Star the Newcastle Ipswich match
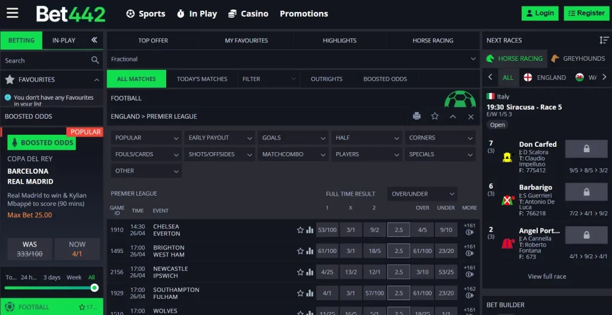The height and width of the screenshot is (315, 612). point(301,272)
